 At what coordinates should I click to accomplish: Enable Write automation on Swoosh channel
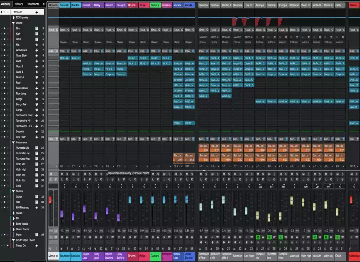pyautogui.click(x=239, y=238)
